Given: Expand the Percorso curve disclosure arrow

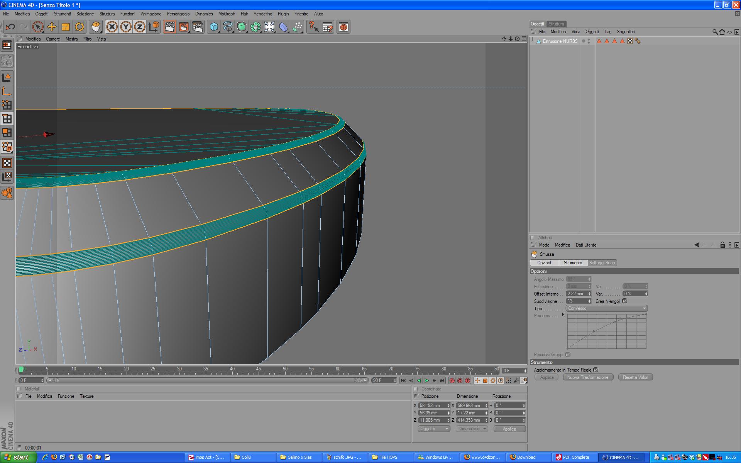Looking at the screenshot, I should point(563,315).
